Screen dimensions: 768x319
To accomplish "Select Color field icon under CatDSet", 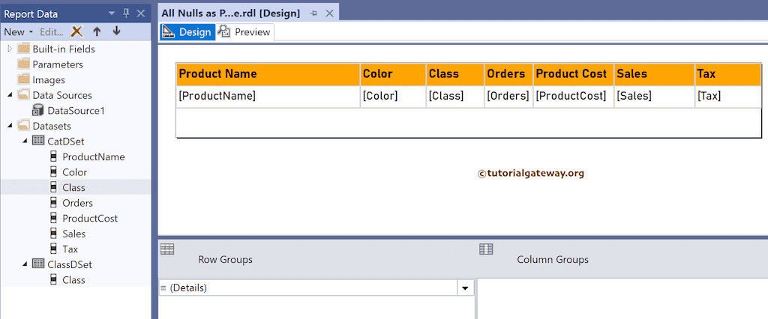I will 54,172.
